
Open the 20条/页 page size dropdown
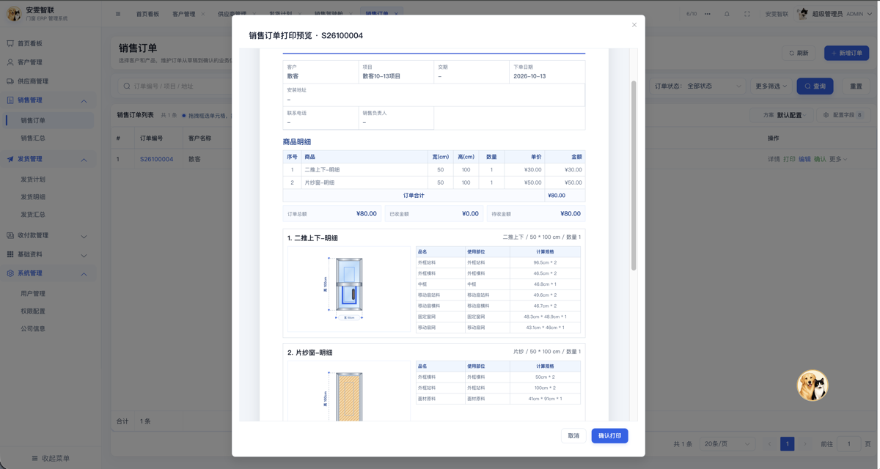727,444
